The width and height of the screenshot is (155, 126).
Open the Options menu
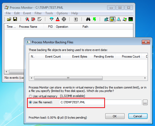coord(62,13)
